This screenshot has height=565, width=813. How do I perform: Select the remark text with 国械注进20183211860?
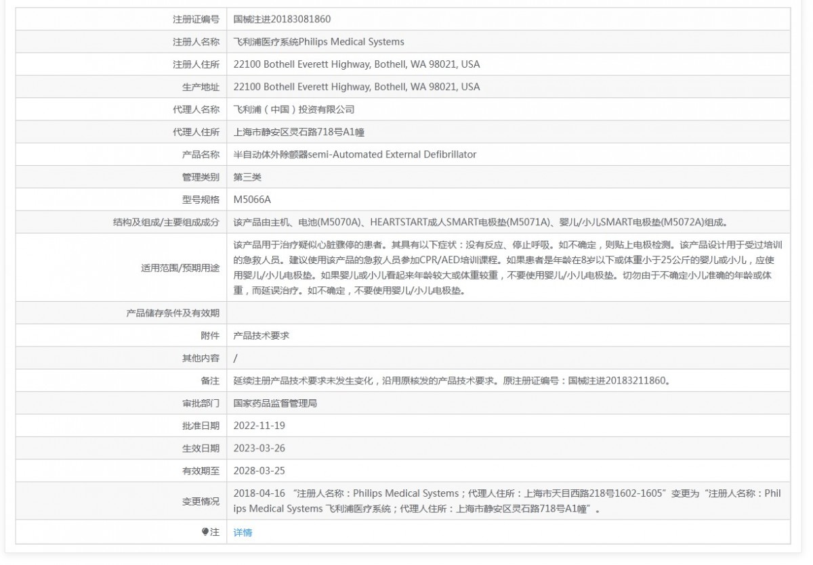pyautogui.click(x=452, y=380)
